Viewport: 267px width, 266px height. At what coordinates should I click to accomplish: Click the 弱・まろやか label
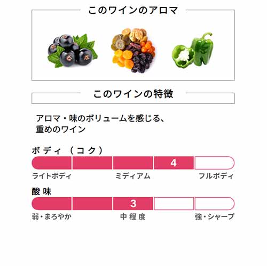52,216
